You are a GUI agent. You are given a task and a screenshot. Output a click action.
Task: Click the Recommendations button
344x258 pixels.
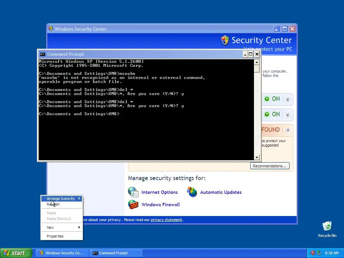click(x=270, y=166)
